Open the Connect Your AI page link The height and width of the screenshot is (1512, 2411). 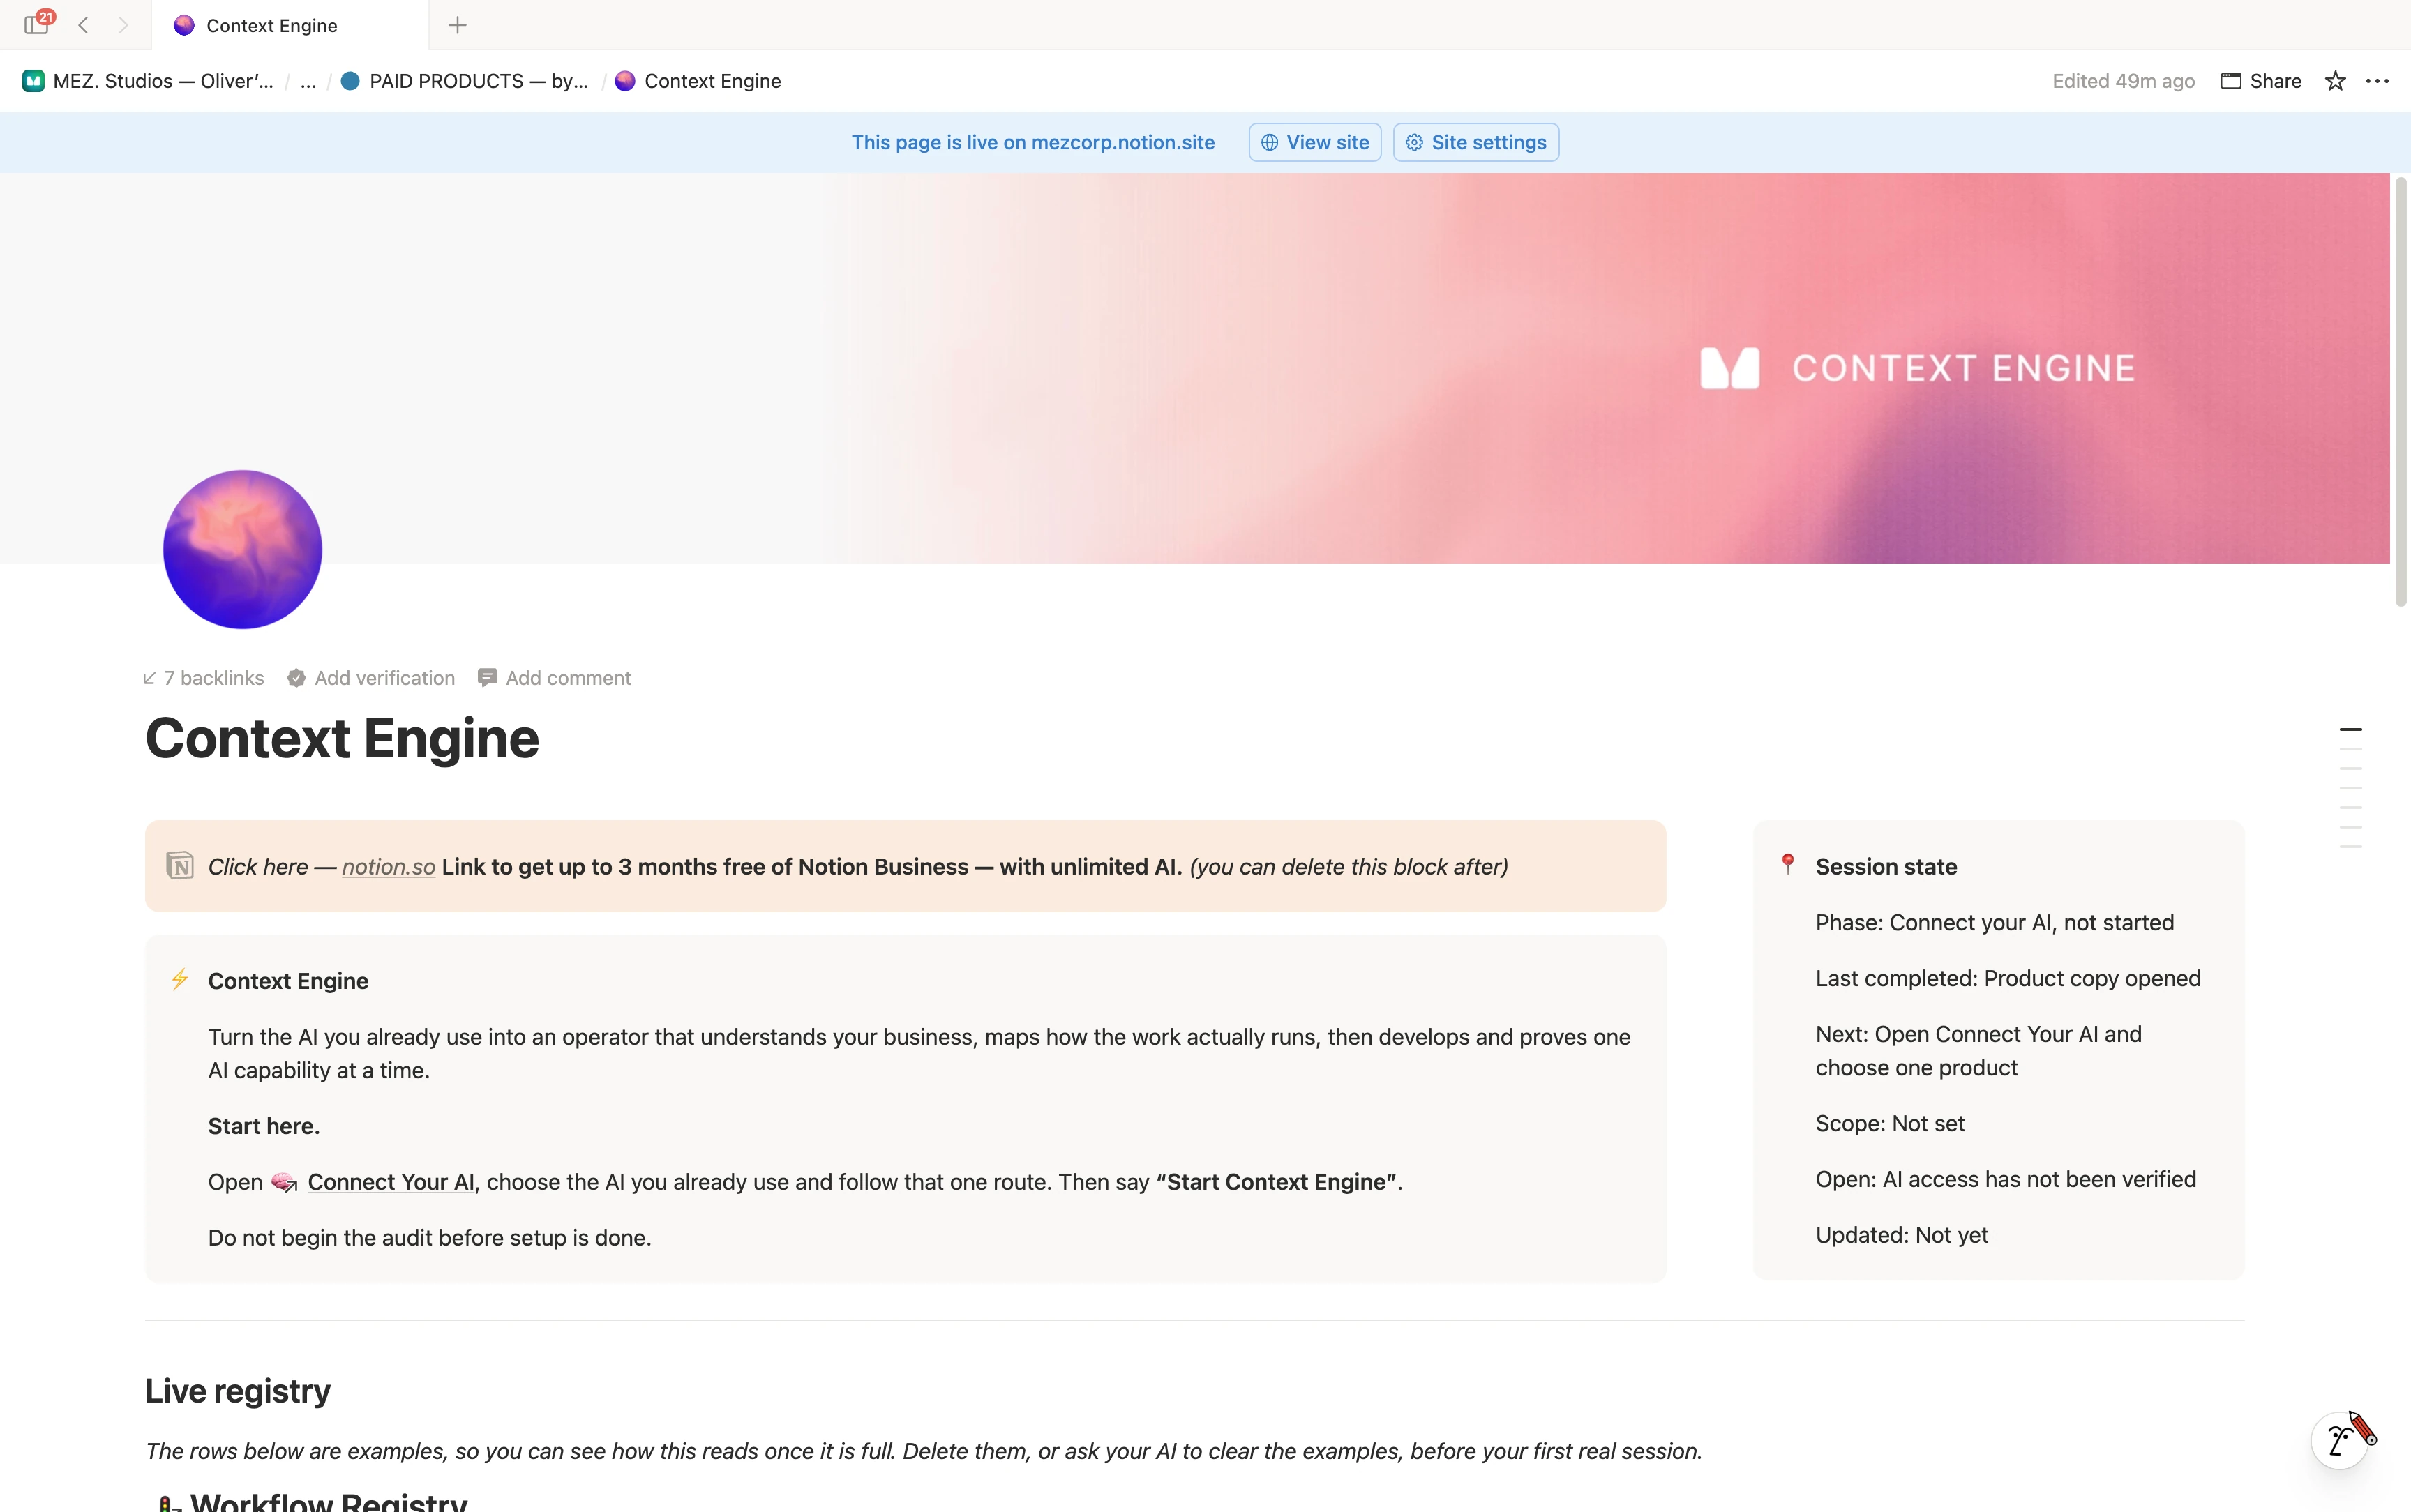[x=390, y=1182]
